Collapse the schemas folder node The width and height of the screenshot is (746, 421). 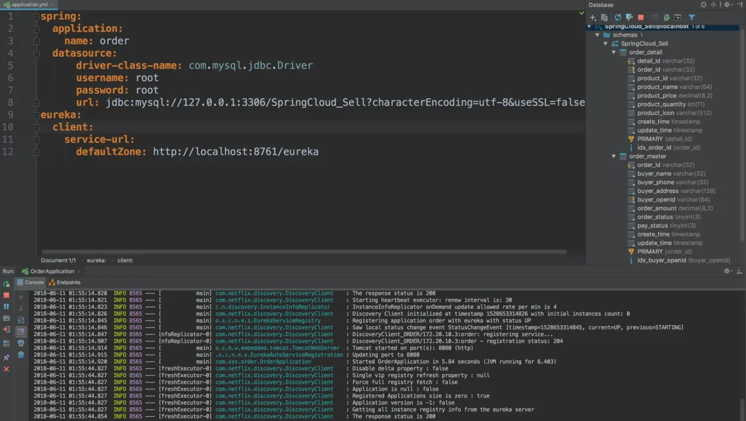598,35
